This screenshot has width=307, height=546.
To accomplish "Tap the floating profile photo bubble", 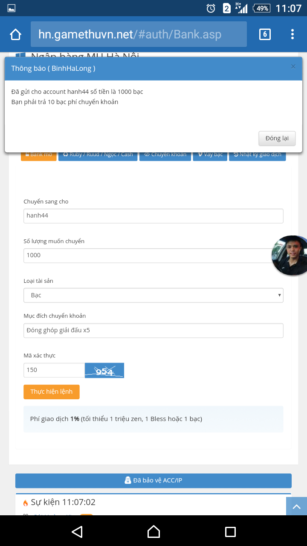I will click(x=290, y=255).
